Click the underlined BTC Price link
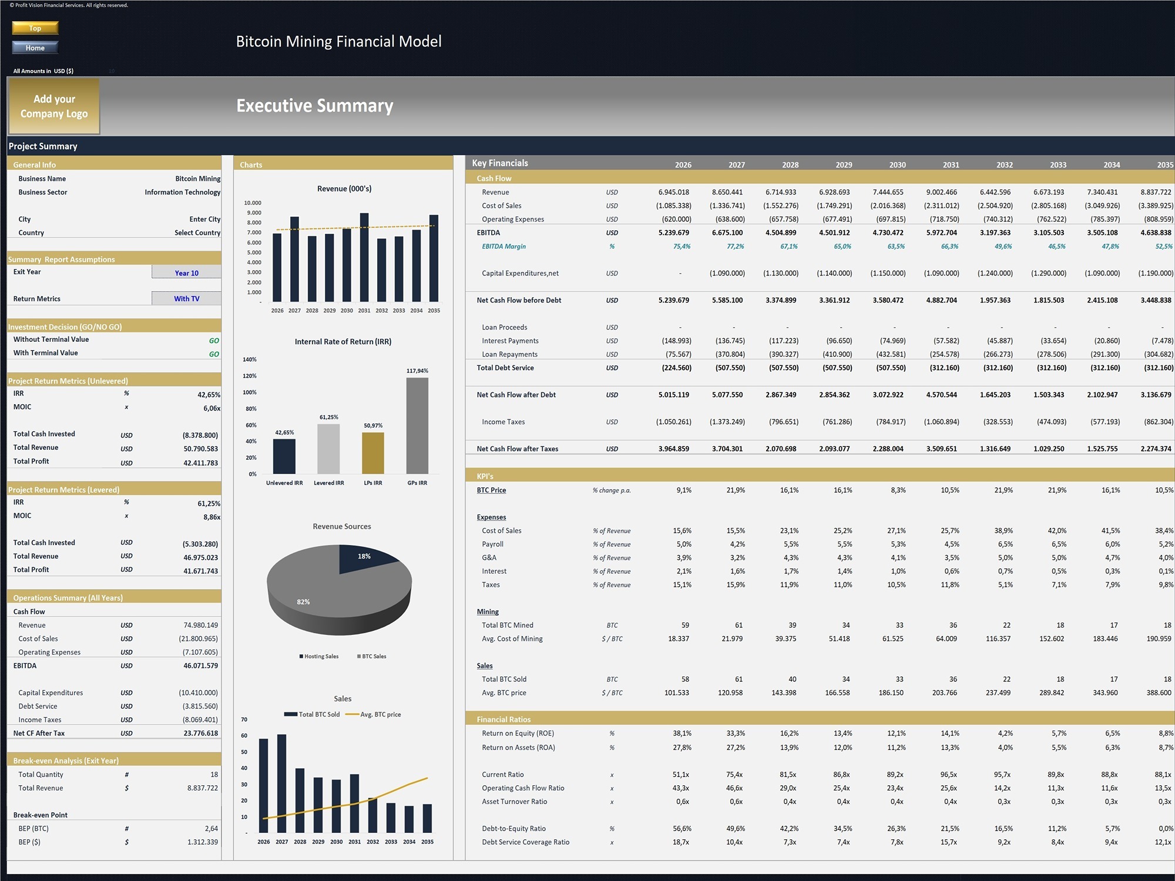 click(x=491, y=490)
